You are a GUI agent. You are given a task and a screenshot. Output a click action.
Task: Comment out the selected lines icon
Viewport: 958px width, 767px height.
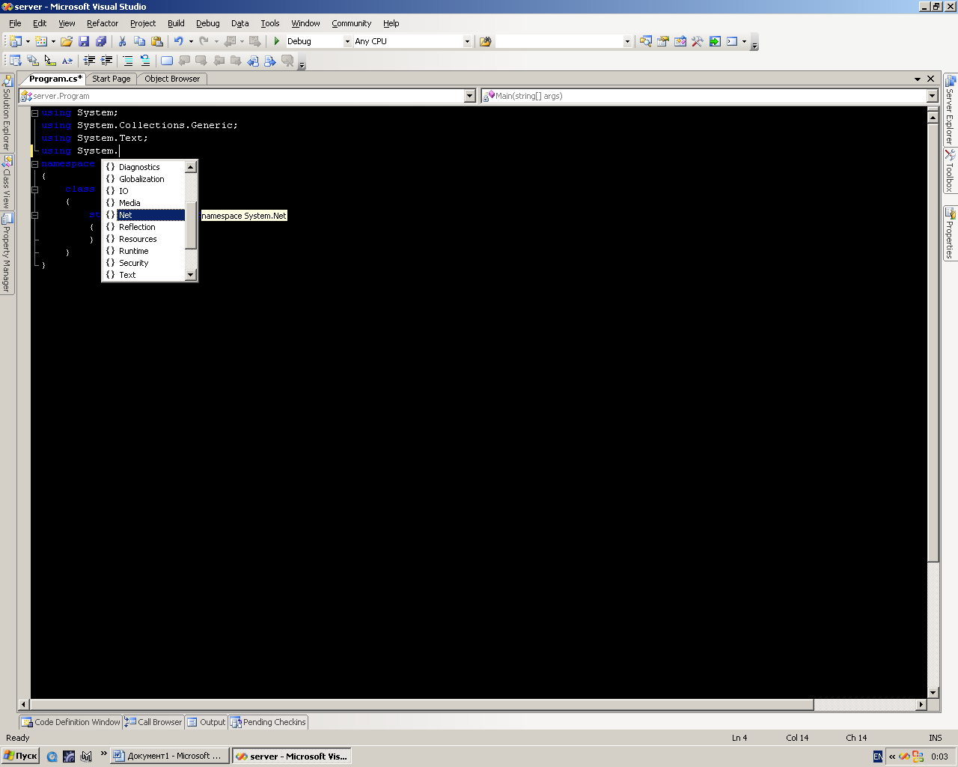pyautogui.click(x=129, y=61)
